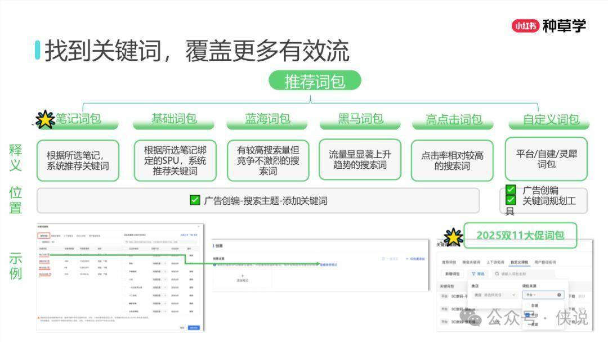Click the 小红书 red logo badge
The width and height of the screenshot is (608, 342).
click(x=525, y=25)
